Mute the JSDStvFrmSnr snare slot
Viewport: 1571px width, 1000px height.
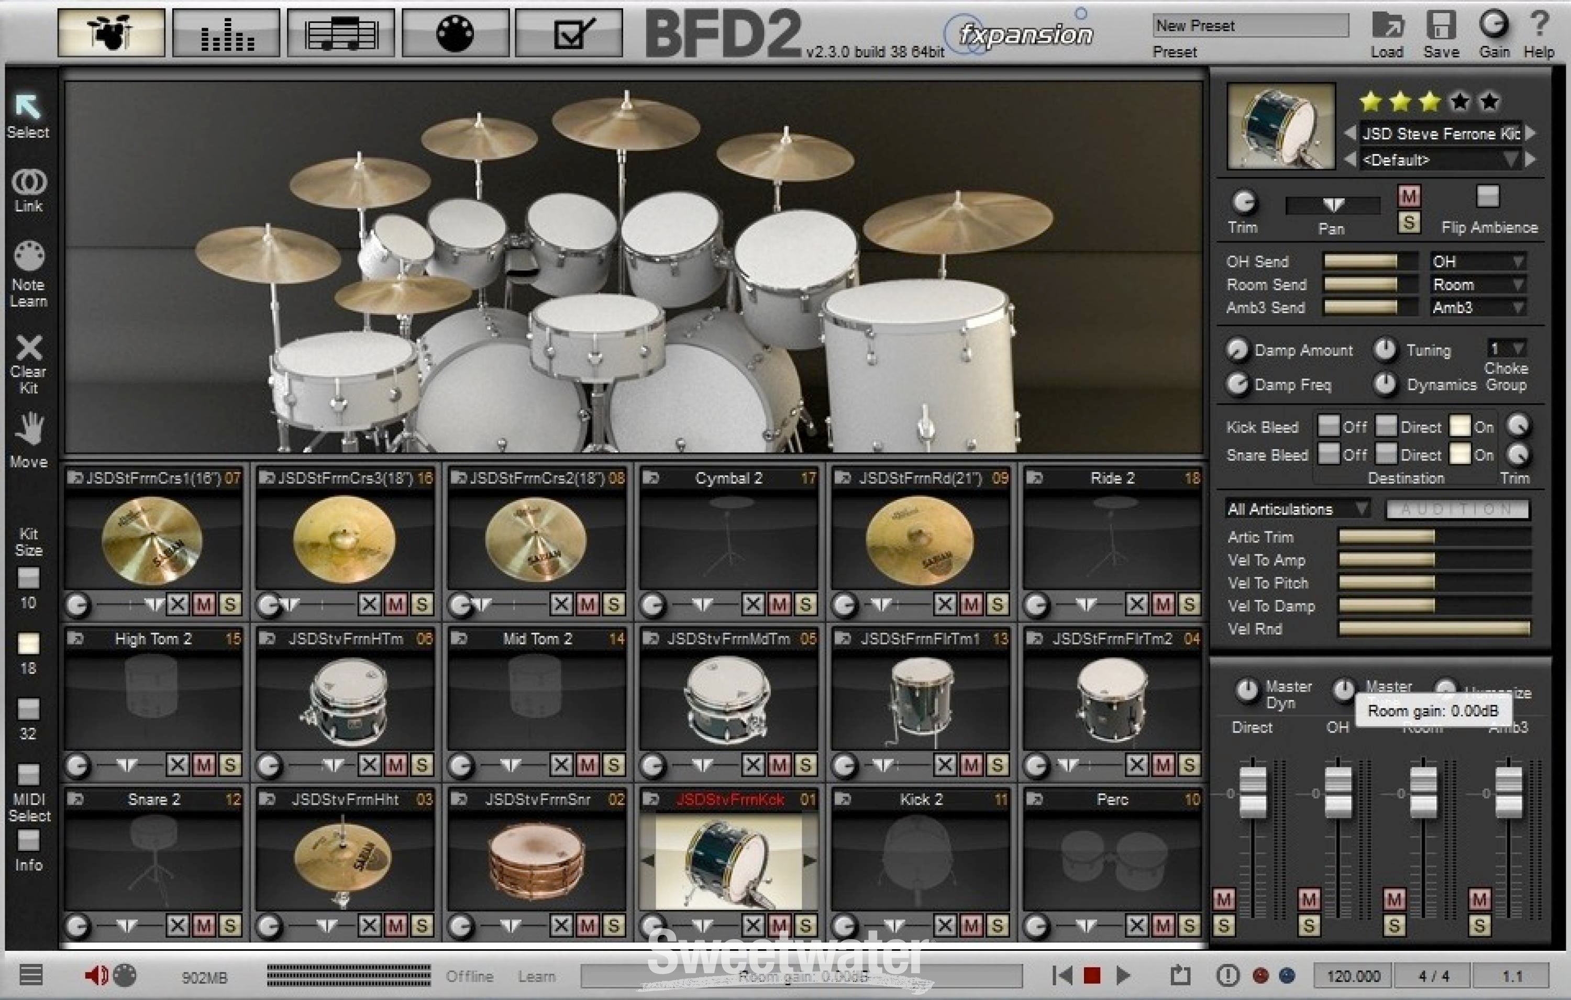(587, 925)
